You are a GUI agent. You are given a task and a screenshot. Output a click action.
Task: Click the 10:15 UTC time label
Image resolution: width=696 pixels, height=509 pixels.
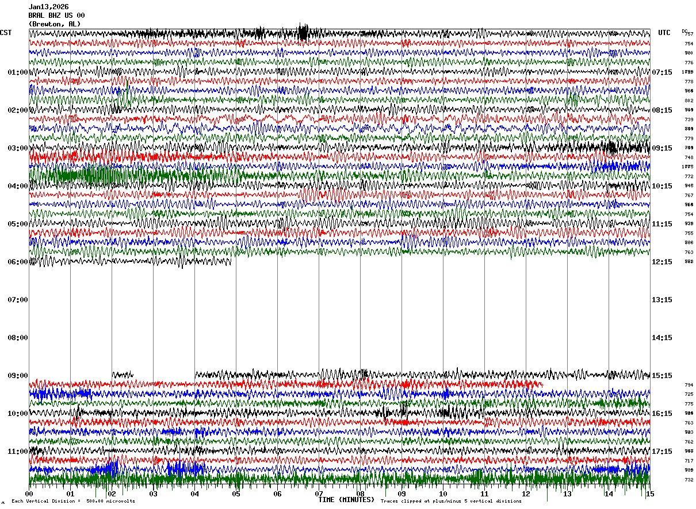(x=662, y=186)
